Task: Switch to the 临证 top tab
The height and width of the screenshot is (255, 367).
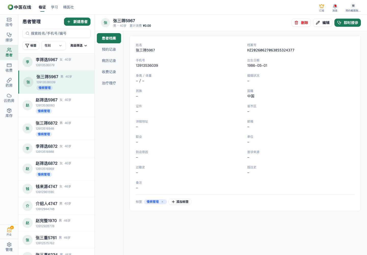Action: (42, 7)
